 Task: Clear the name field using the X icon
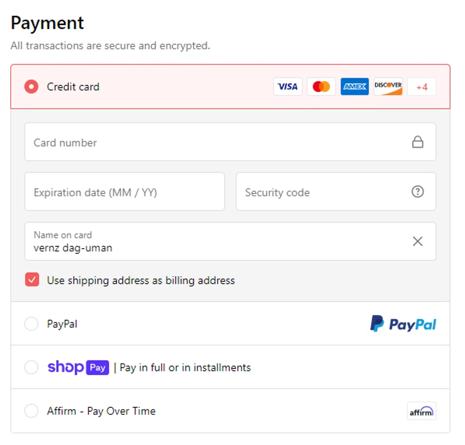[x=418, y=241]
